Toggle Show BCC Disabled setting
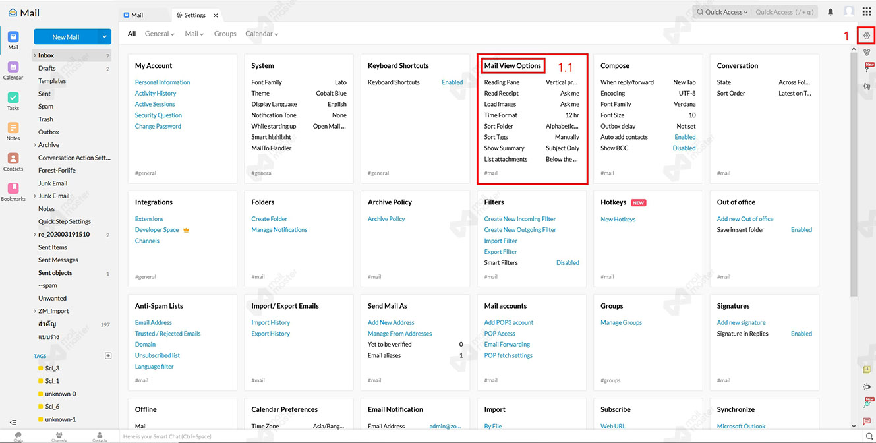 click(x=684, y=148)
